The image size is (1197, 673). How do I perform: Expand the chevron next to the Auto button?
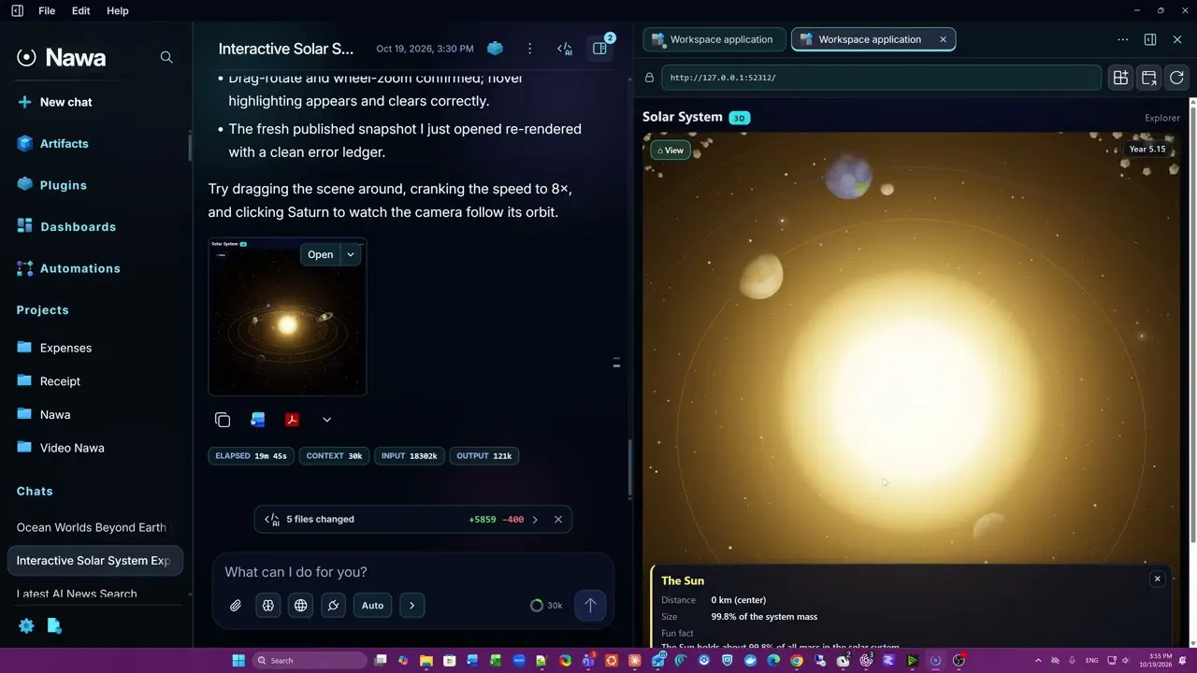pyautogui.click(x=411, y=606)
